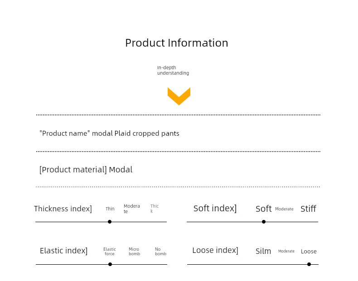Select the Thick thickness label
Viewport: 358px width, 281px height.
(x=155, y=209)
